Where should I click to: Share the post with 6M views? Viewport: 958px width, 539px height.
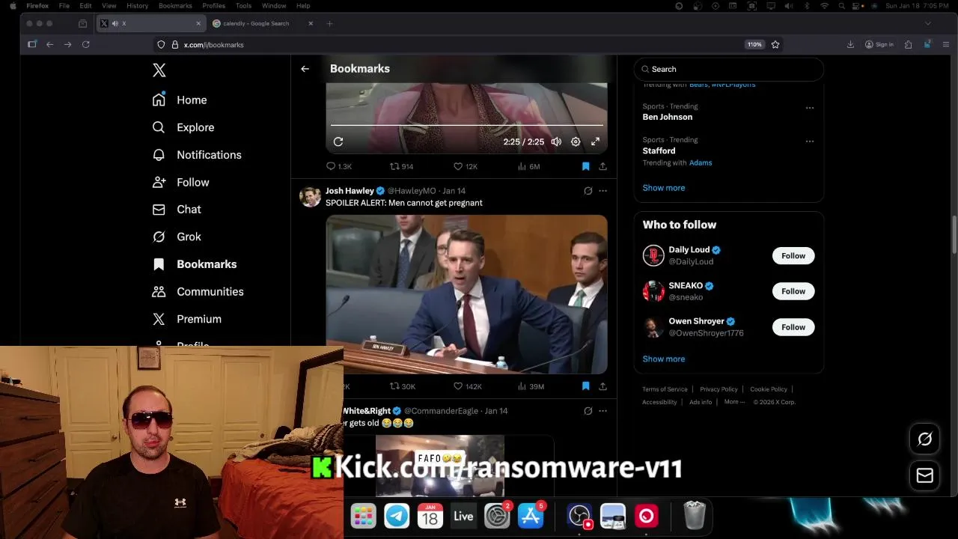[x=602, y=166]
